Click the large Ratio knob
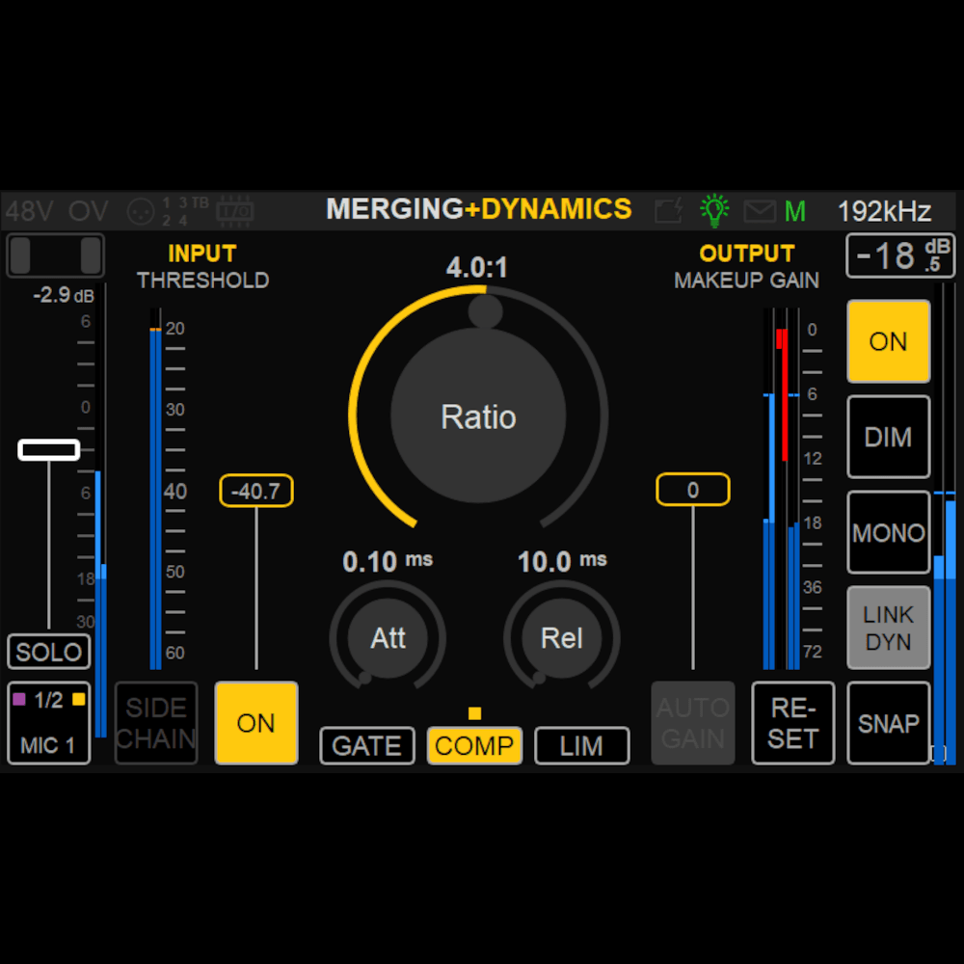The image size is (964, 964). (x=478, y=416)
